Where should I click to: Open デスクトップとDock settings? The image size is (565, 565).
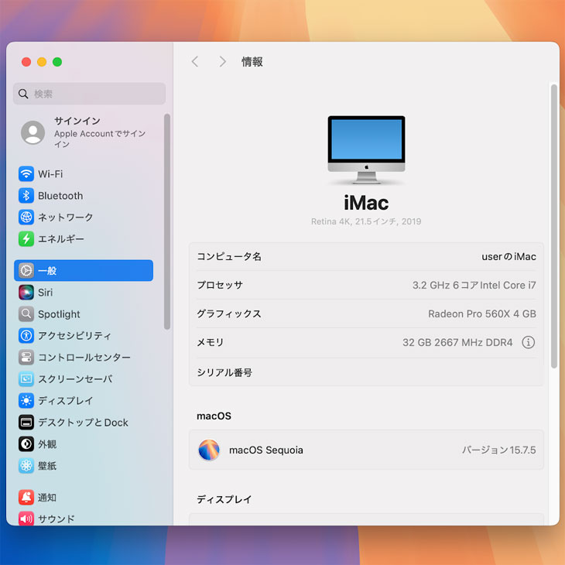(x=83, y=423)
